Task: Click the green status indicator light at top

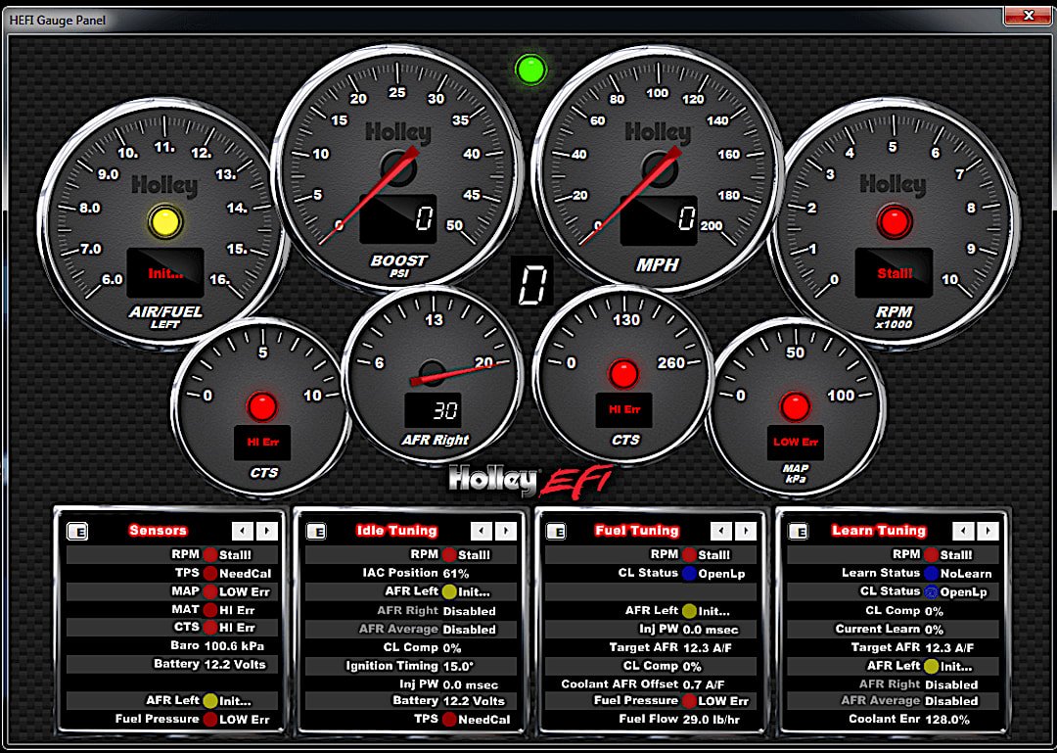Action: pyautogui.click(x=530, y=70)
